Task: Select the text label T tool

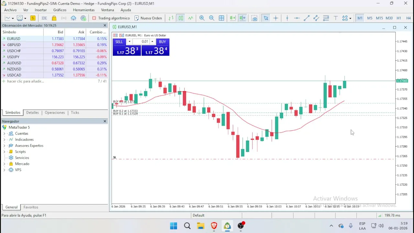Action: [336, 18]
